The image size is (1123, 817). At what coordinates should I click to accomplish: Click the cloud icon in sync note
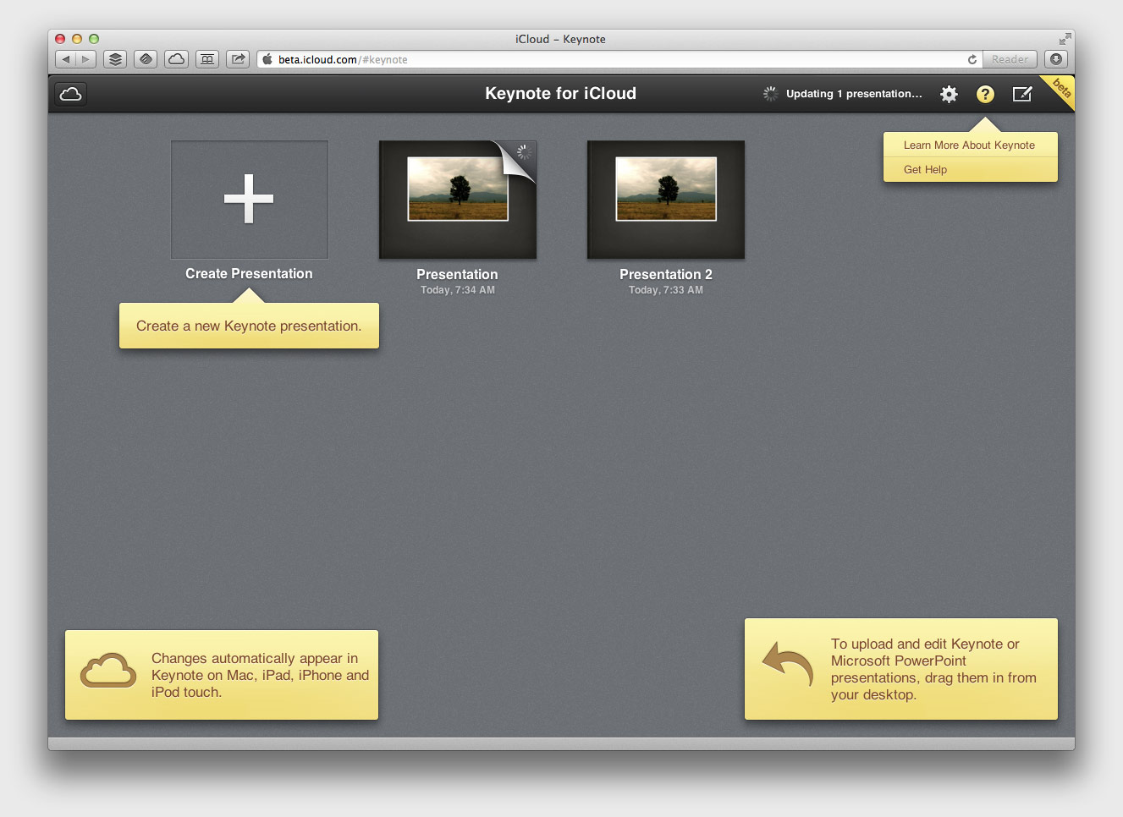coord(108,670)
